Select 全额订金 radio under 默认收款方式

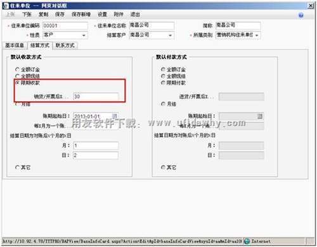[x=17, y=69]
